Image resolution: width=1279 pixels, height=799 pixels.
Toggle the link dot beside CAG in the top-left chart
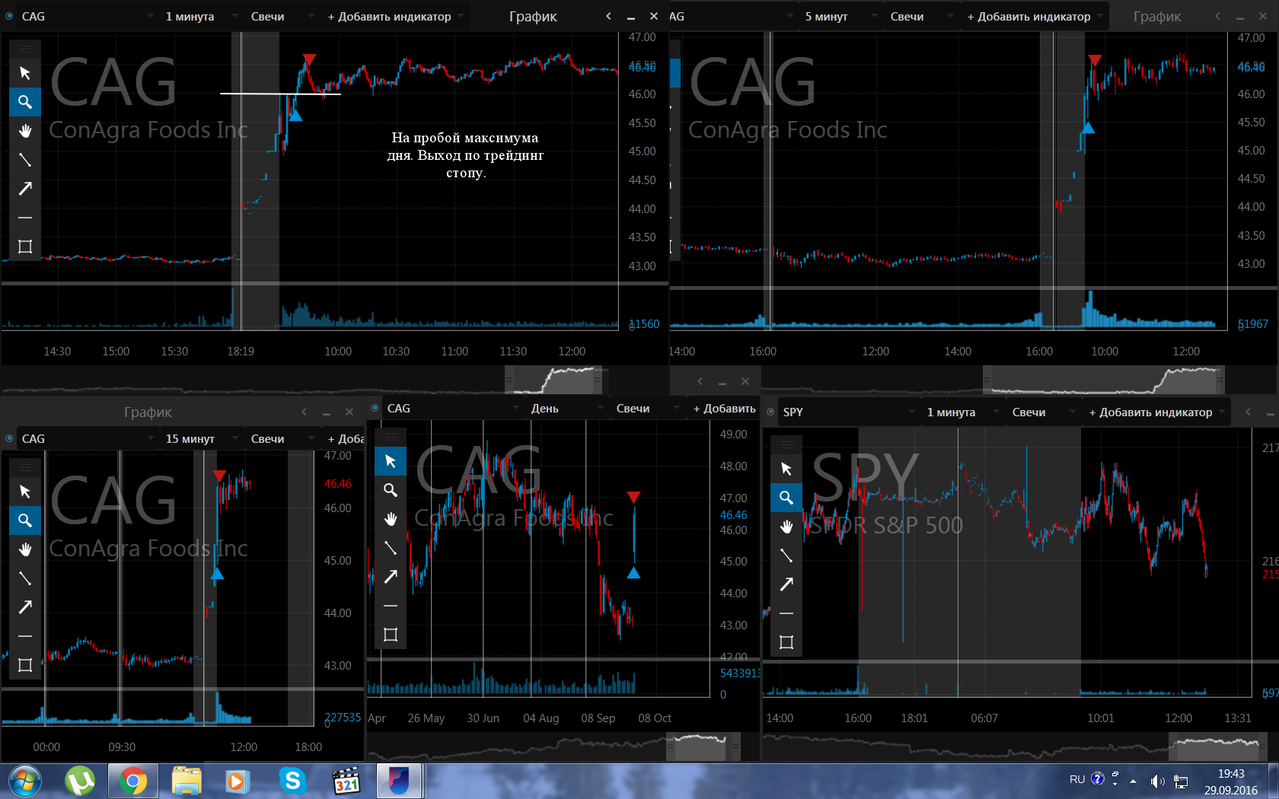pos(9,16)
